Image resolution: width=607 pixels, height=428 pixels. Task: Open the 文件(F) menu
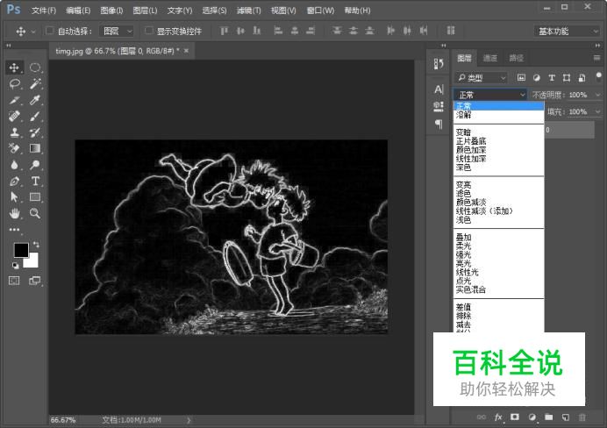point(44,11)
